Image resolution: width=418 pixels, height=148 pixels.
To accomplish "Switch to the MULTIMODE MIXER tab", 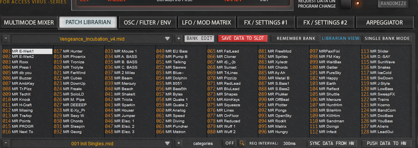I will [x=29, y=23].
